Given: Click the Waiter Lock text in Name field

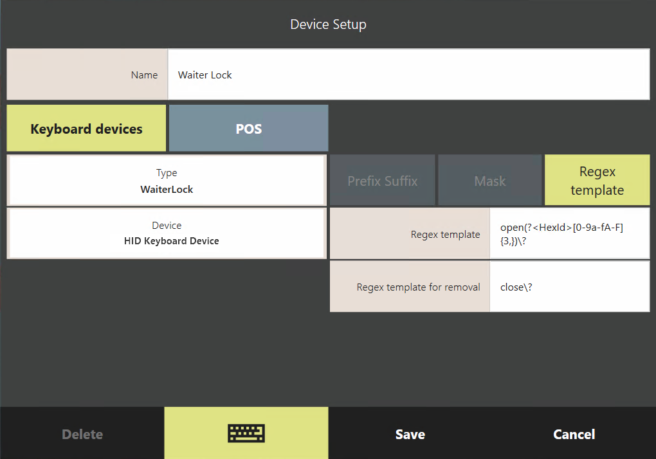Looking at the screenshot, I should [205, 75].
